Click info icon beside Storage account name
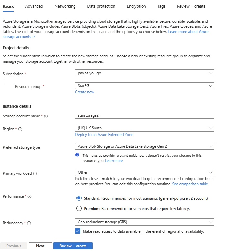The height and width of the screenshot is (251, 229). coord(46,116)
